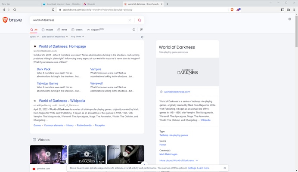Open the Safe search: Moderate dropdown
The image size is (298, 172).
point(55,37)
